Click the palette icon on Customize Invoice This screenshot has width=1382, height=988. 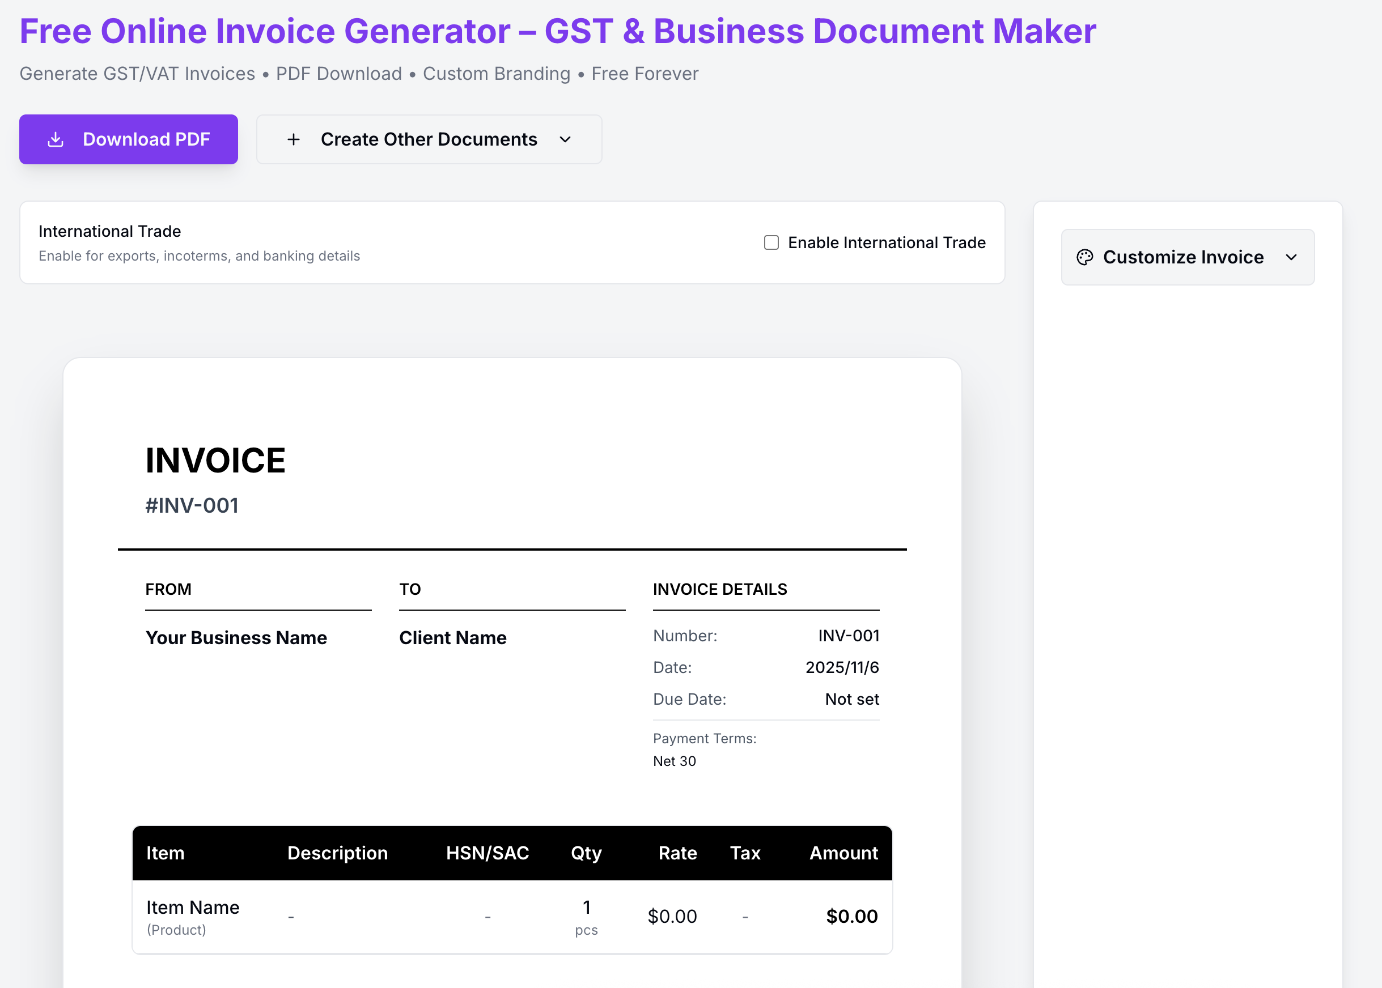coord(1084,257)
